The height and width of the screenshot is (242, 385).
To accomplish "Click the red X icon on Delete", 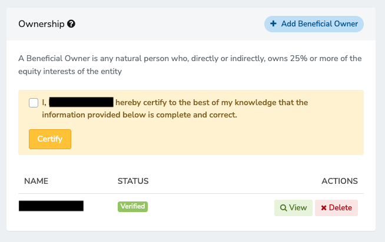I will (324, 208).
